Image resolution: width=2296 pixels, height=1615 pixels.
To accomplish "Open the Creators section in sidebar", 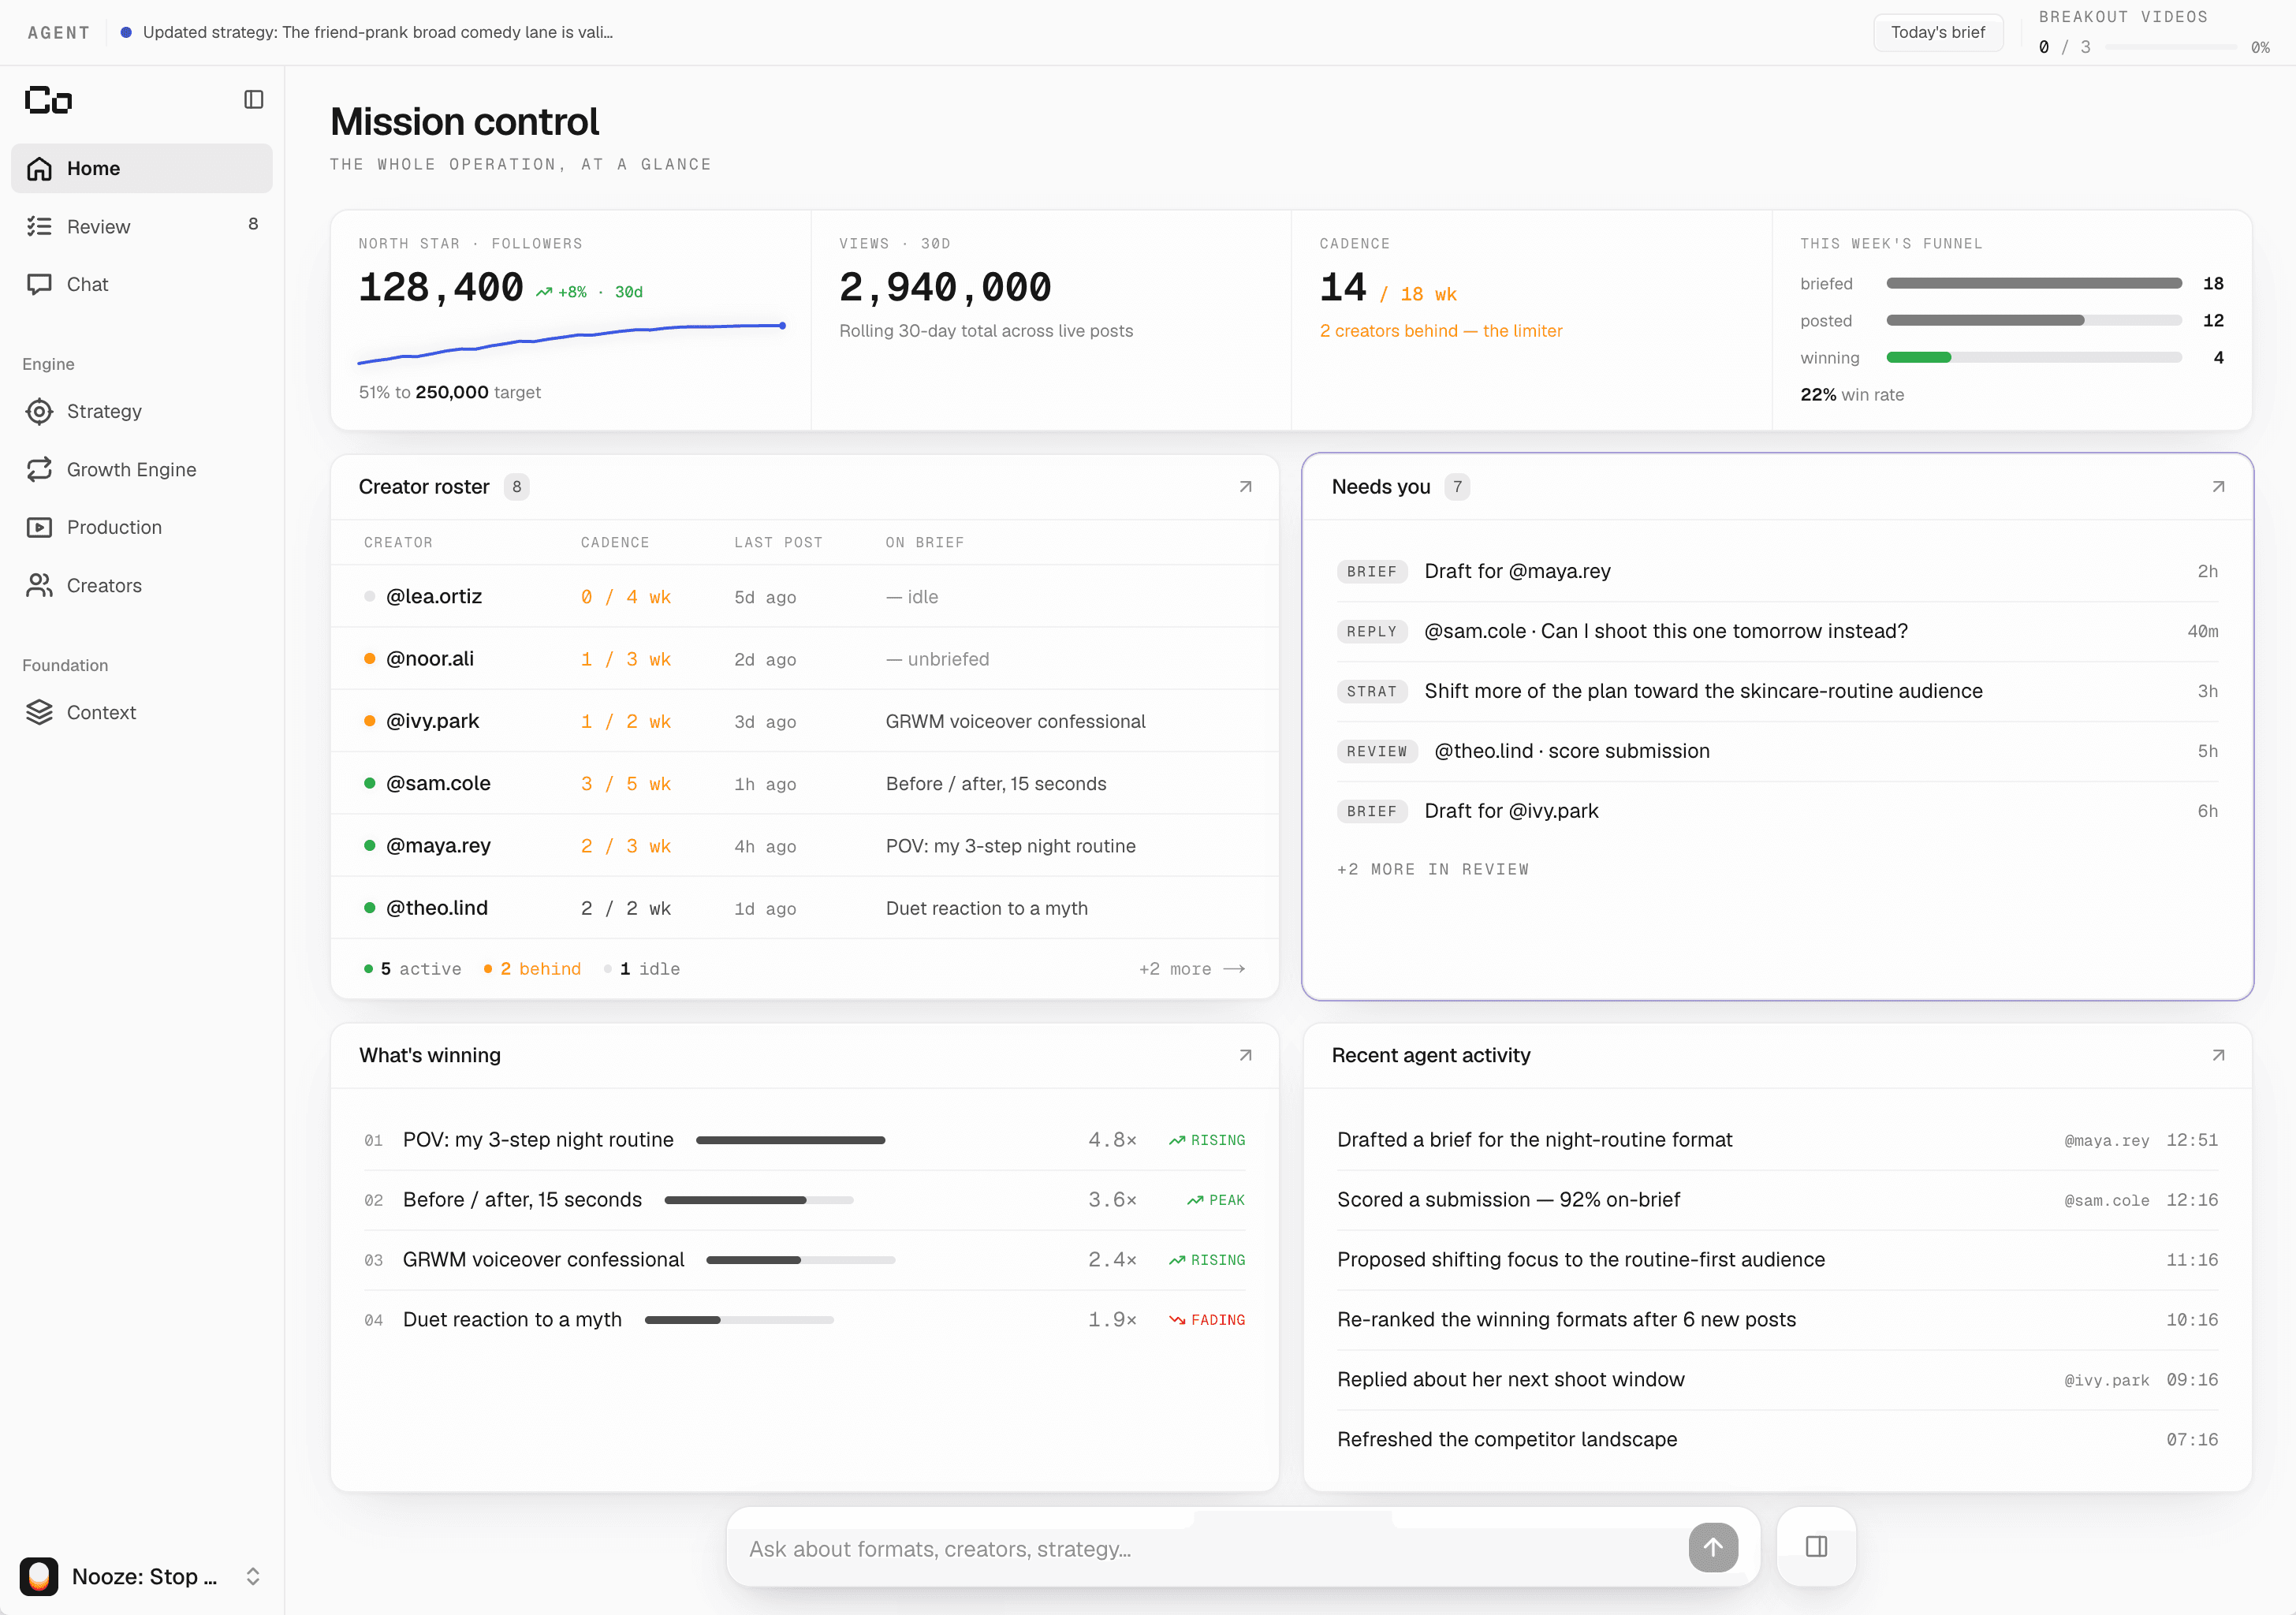I will (x=141, y=585).
